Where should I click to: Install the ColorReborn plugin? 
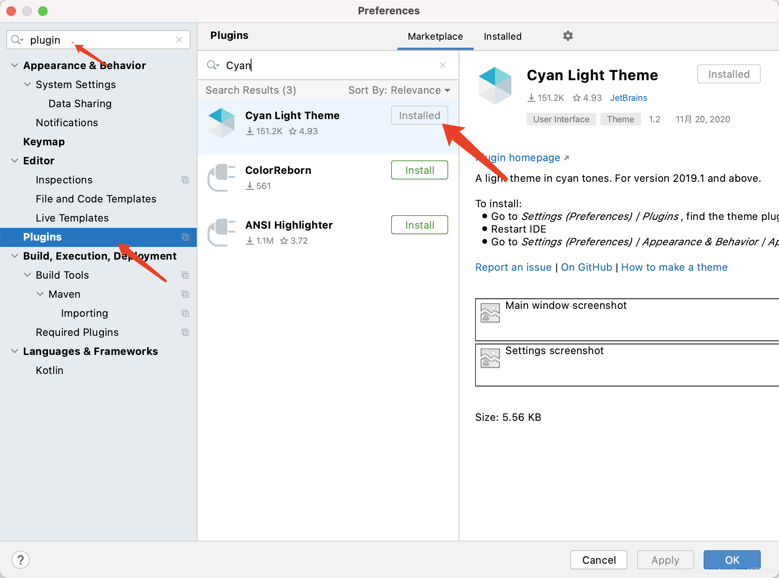(419, 170)
